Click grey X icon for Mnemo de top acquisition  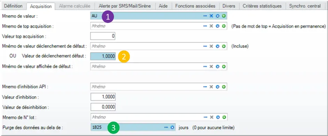click(211, 26)
